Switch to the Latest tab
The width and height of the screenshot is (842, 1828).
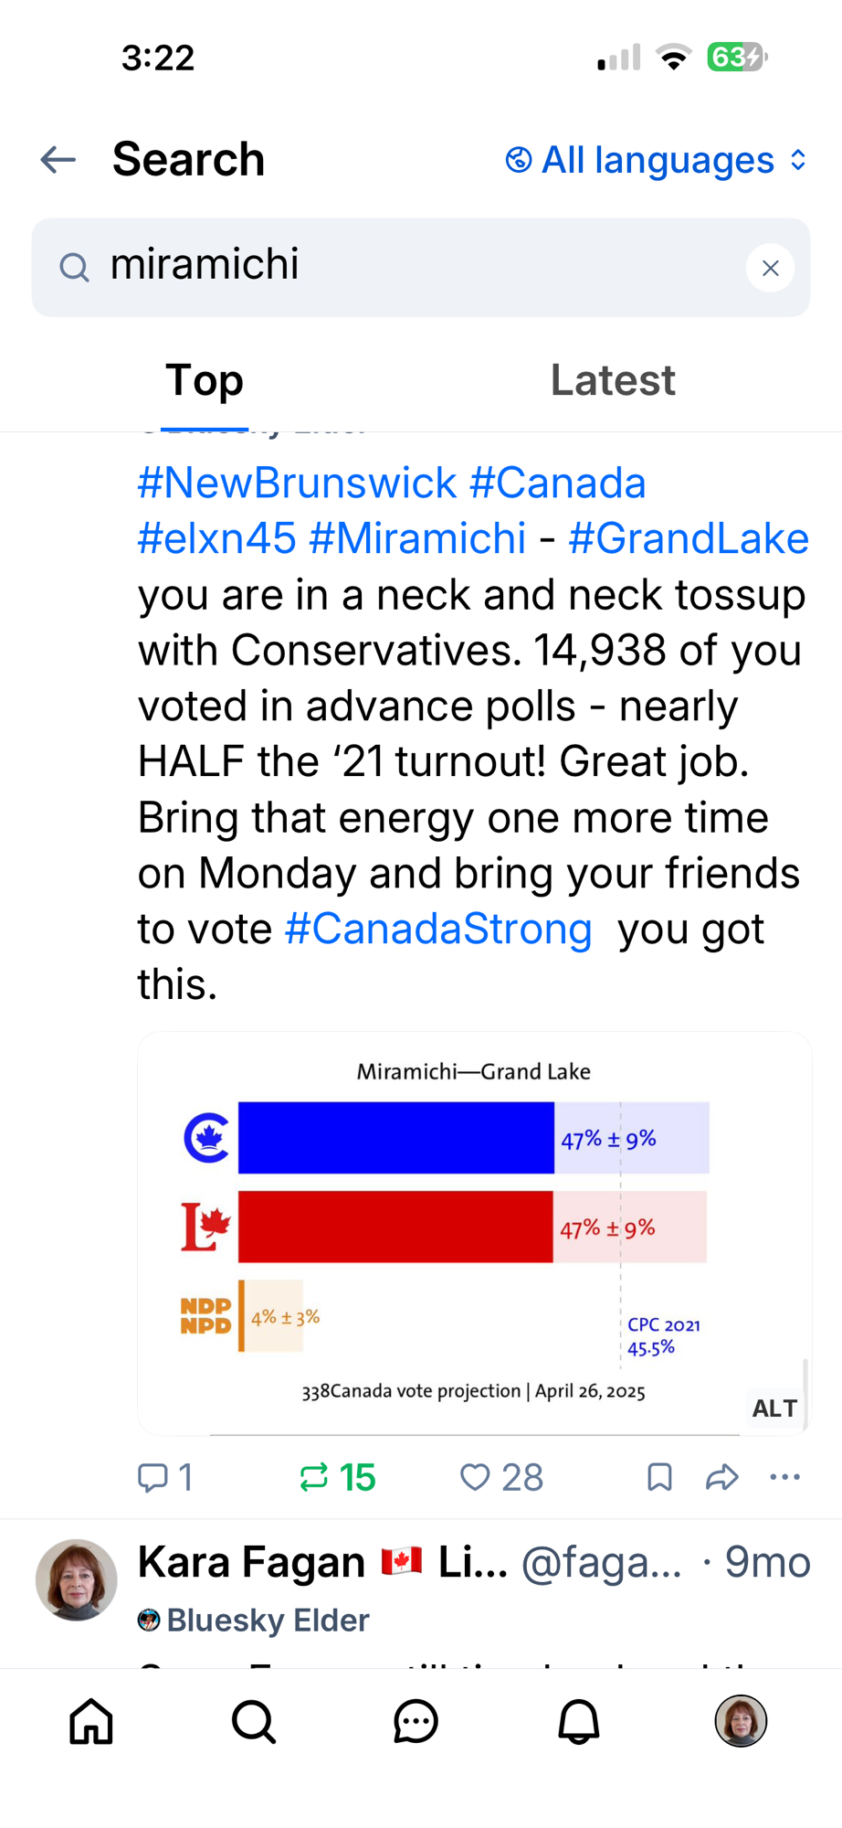(x=612, y=381)
